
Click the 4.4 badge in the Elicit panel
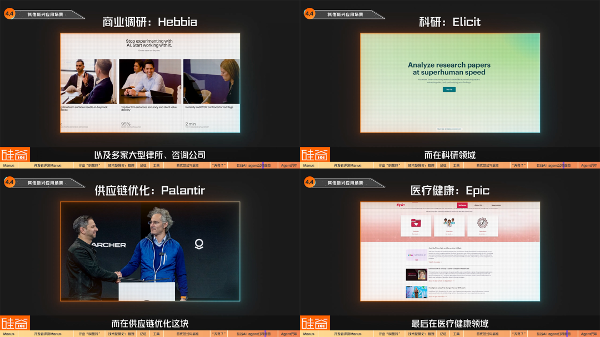tap(309, 14)
